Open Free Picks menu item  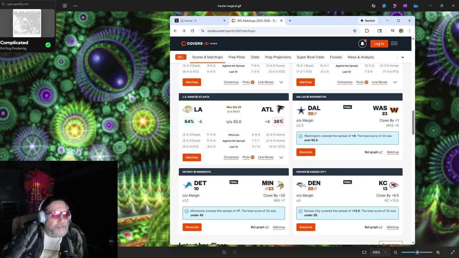237,57
